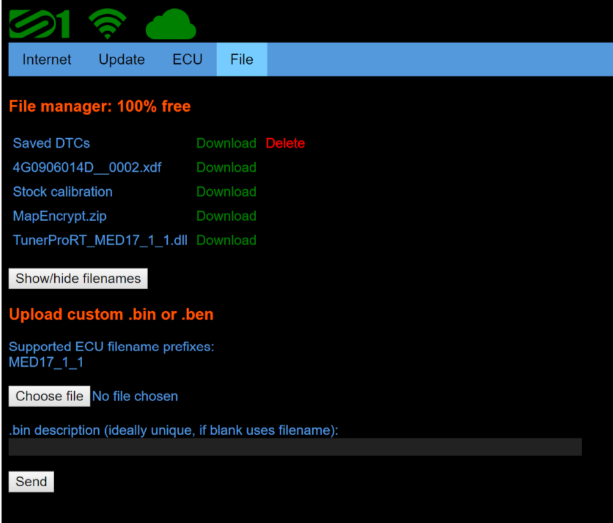The width and height of the screenshot is (613, 523).
Task: Focus the .bin description text field
Action: tap(295, 447)
